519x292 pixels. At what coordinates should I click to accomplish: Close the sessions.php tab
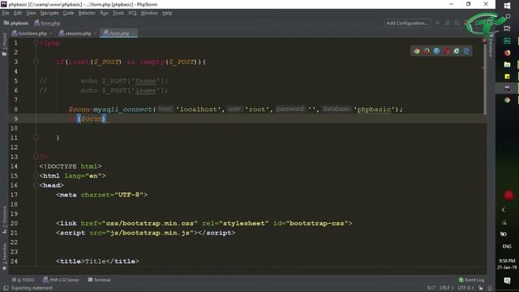tap(96, 33)
